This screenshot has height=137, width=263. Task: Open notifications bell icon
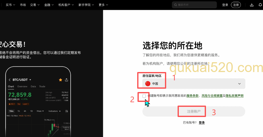[260, 5]
